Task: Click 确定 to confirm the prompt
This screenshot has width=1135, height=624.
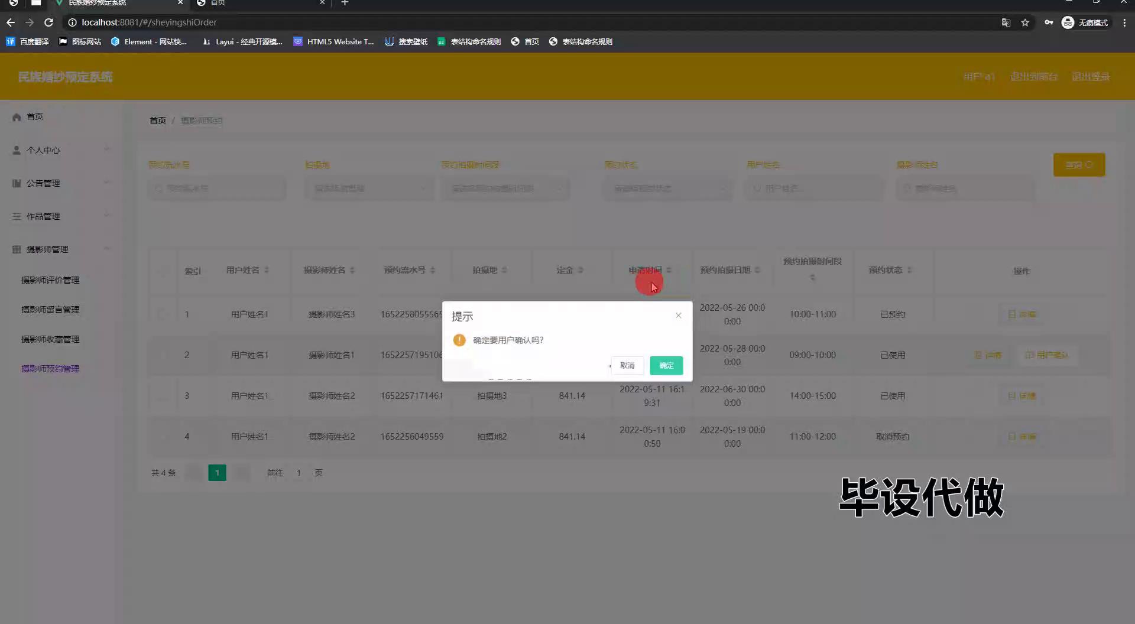Action: tap(666, 366)
